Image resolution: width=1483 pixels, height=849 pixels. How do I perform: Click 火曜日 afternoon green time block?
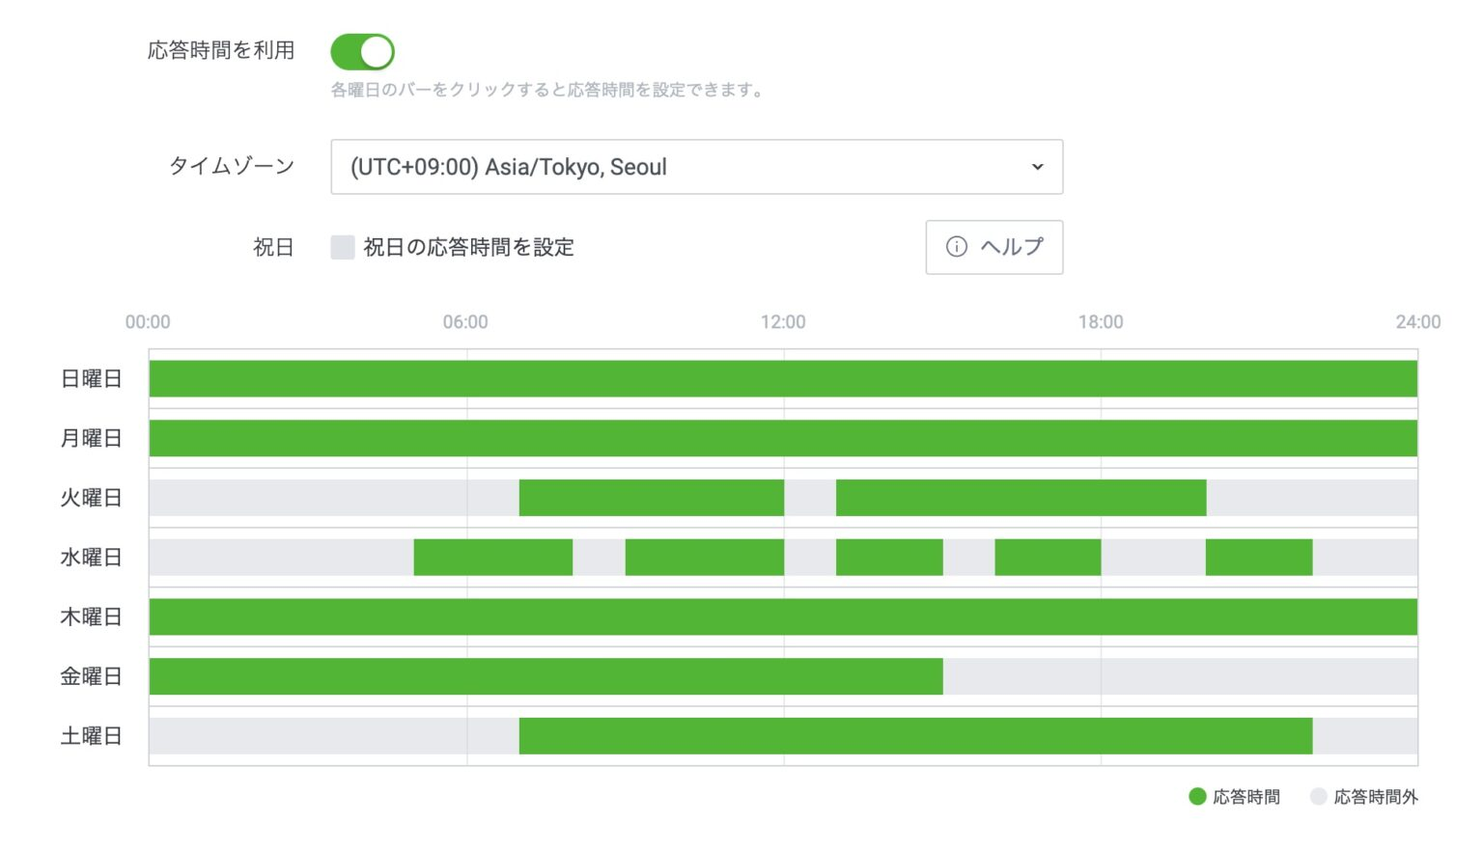click(x=1021, y=498)
